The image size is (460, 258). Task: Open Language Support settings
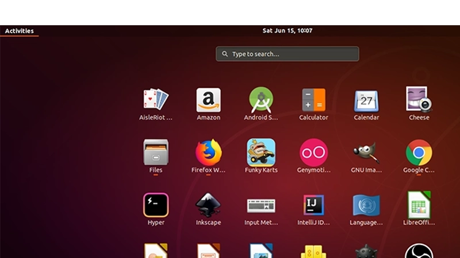pos(366,209)
